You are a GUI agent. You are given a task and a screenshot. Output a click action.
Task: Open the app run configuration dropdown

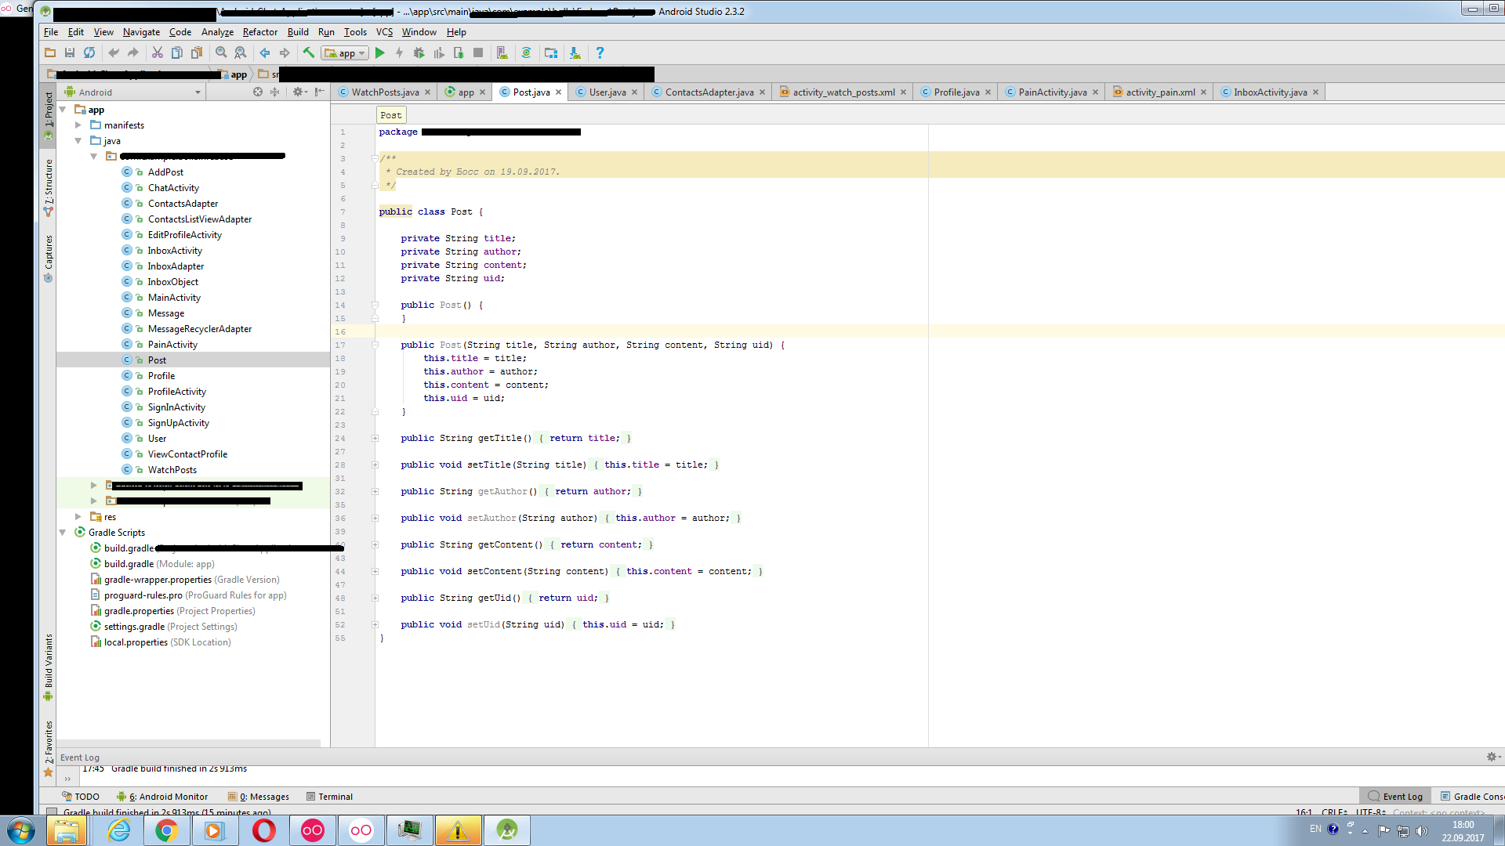click(x=345, y=52)
